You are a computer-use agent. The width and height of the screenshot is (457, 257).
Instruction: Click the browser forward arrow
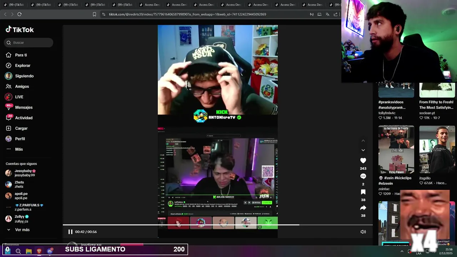click(12, 14)
